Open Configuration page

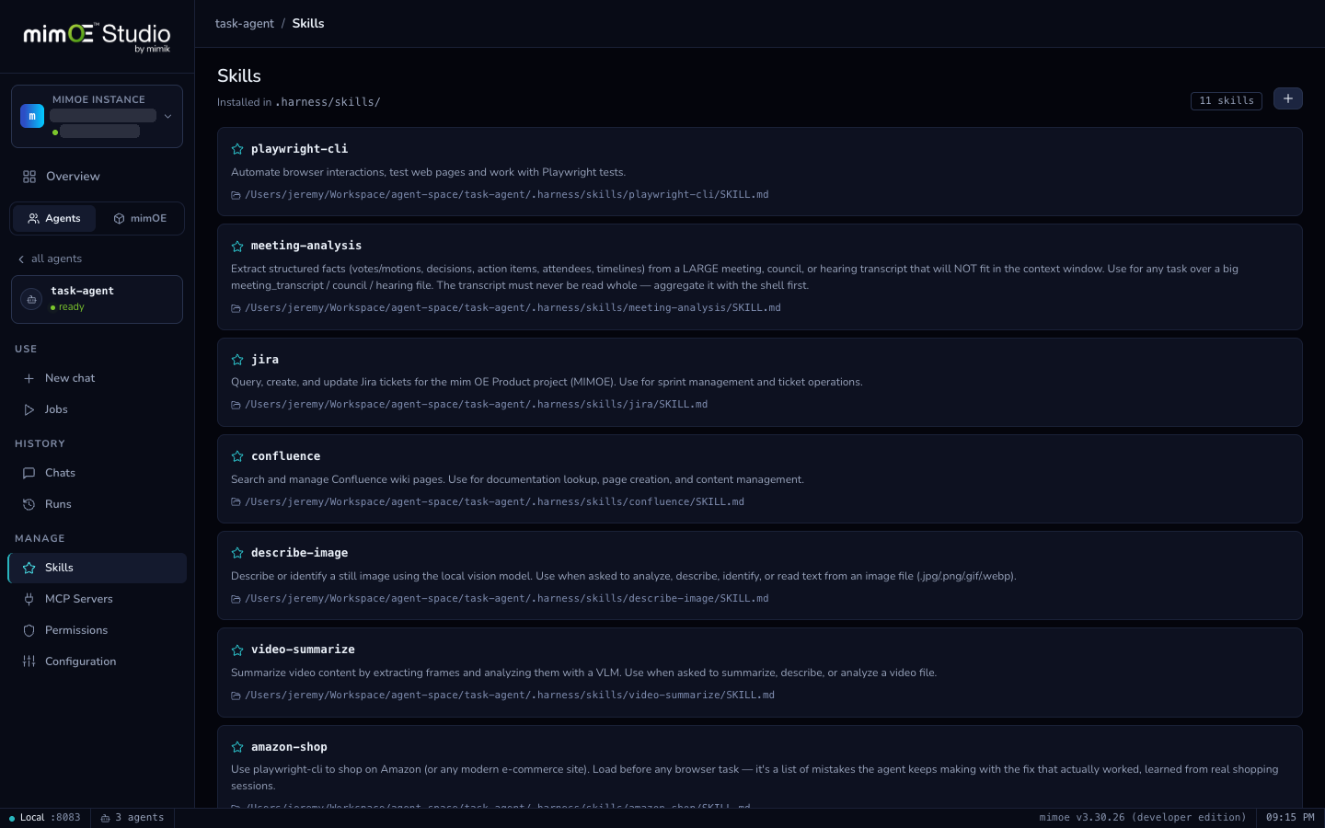click(97, 661)
